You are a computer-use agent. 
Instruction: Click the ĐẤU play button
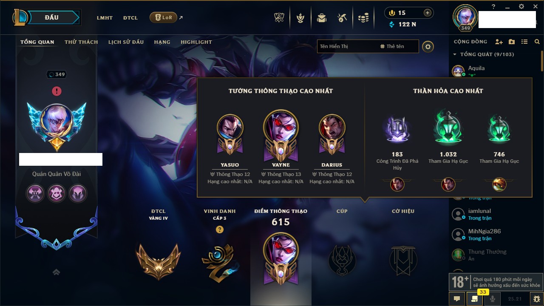tap(52, 17)
